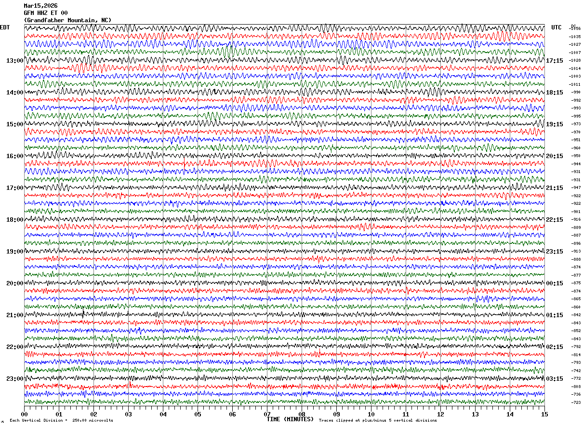
Task: Click the minute tick label "11"
Action: pyautogui.click(x=406, y=414)
